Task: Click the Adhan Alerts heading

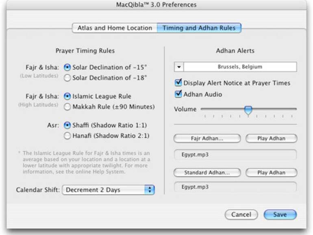Action: pos(235,51)
